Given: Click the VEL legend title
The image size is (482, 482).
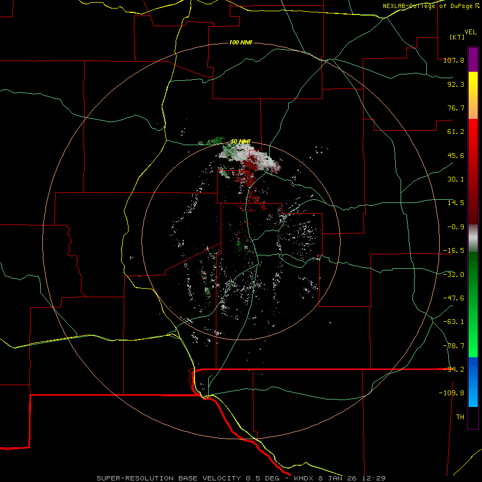Looking at the screenshot, I should [x=470, y=32].
